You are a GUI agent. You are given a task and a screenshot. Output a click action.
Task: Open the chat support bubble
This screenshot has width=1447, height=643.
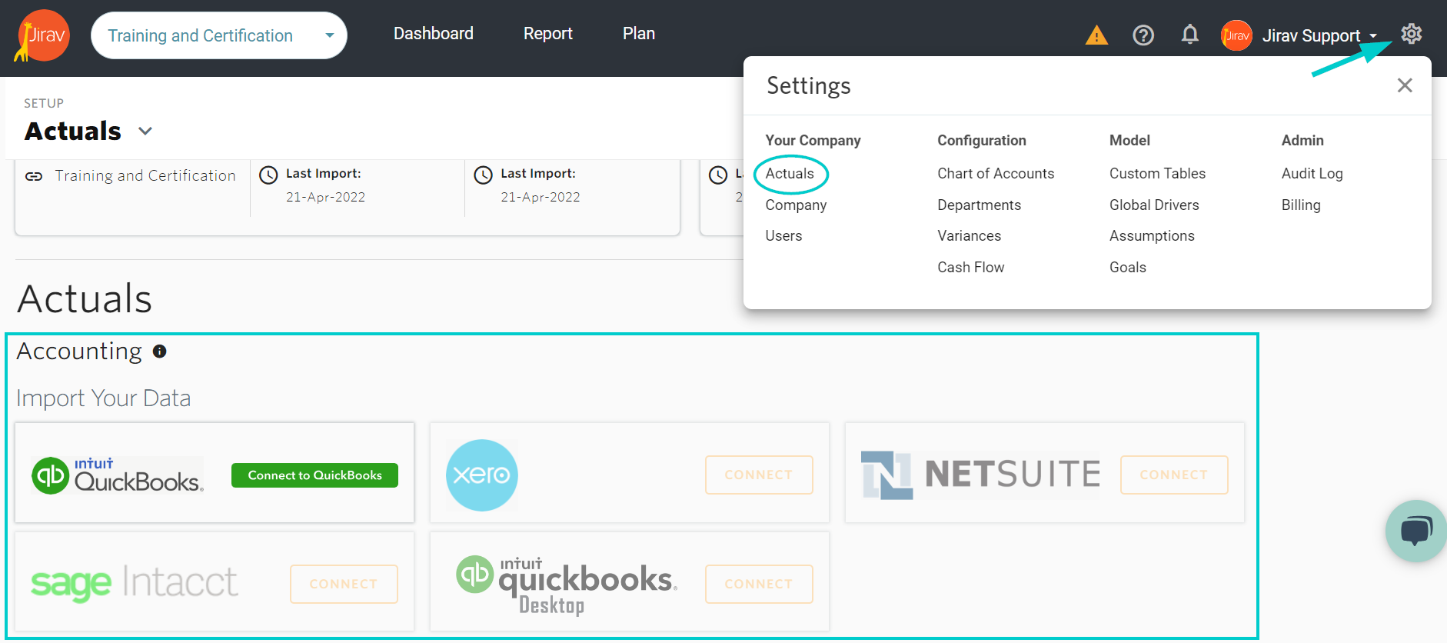tap(1415, 531)
